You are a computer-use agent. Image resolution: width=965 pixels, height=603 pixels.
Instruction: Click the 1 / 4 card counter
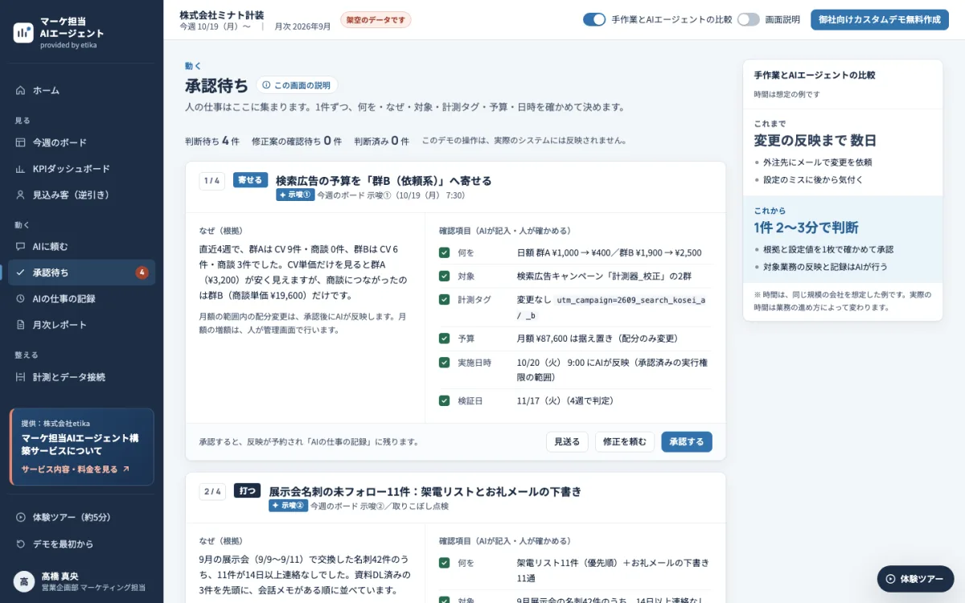(212, 181)
